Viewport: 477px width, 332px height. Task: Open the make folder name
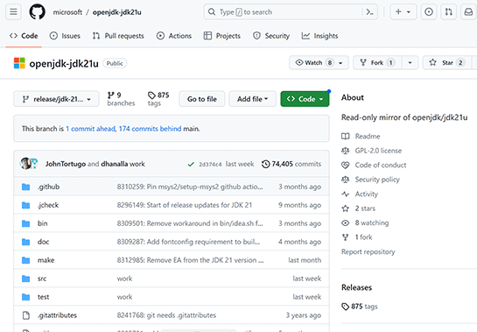coord(46,260)
